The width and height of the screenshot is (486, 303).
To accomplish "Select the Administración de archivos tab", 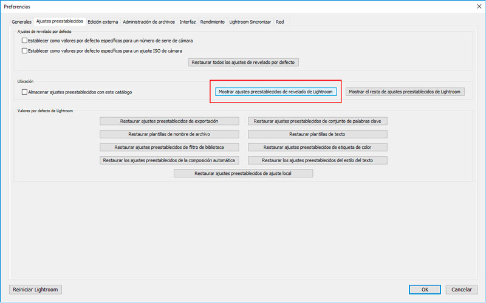I will pyautogui.click(x=149, y=22).
